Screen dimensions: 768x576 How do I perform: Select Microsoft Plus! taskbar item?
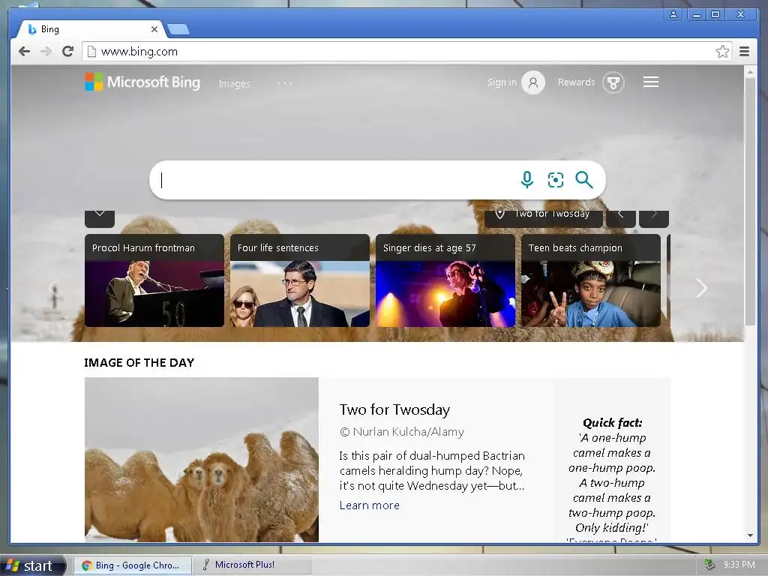point(252,565)
